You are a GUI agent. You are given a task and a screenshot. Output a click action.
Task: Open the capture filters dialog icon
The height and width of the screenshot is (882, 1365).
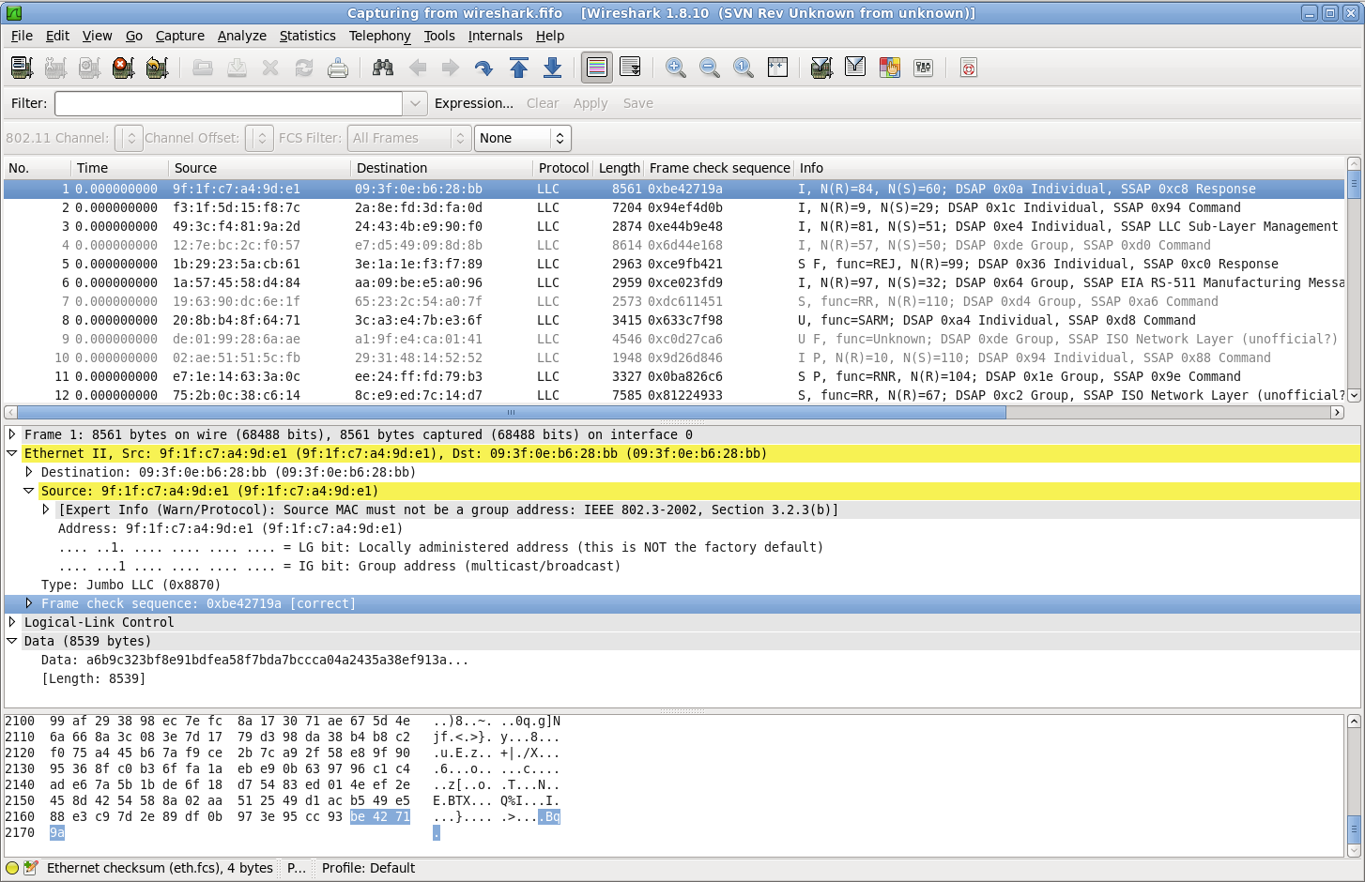point(821,68)
